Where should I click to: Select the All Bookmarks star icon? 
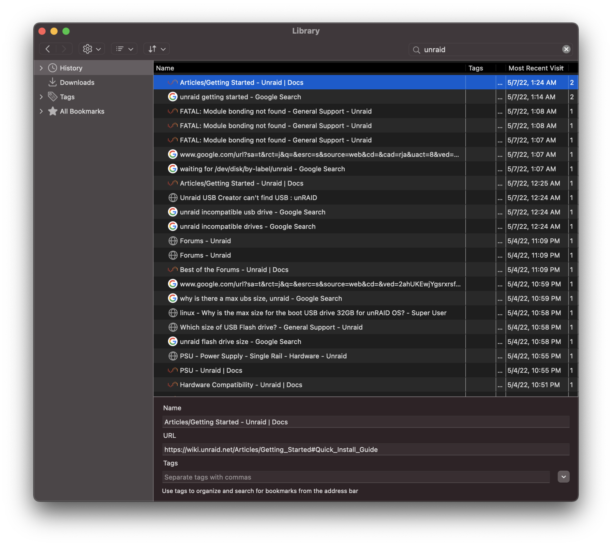coord(52,111)
